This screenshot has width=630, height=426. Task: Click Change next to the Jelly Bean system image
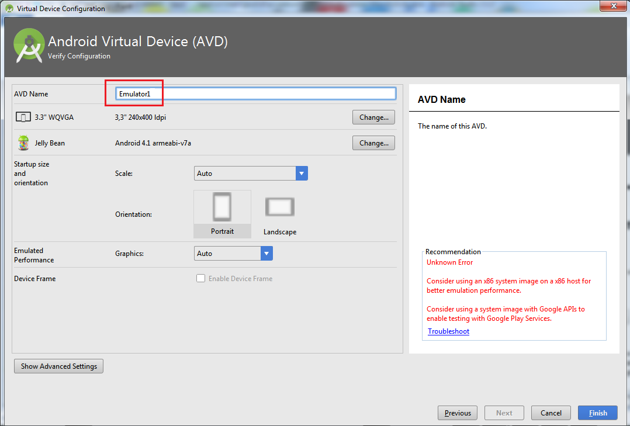click(373, 143)
